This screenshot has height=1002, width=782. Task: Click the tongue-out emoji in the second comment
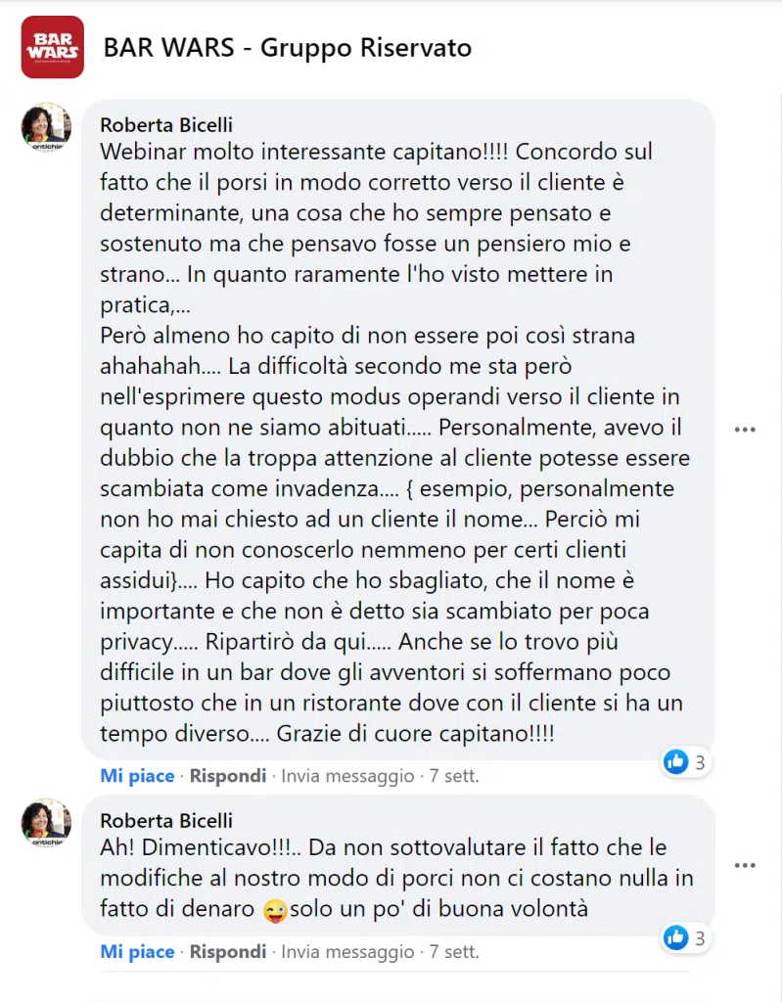click(x=275, y=911)
